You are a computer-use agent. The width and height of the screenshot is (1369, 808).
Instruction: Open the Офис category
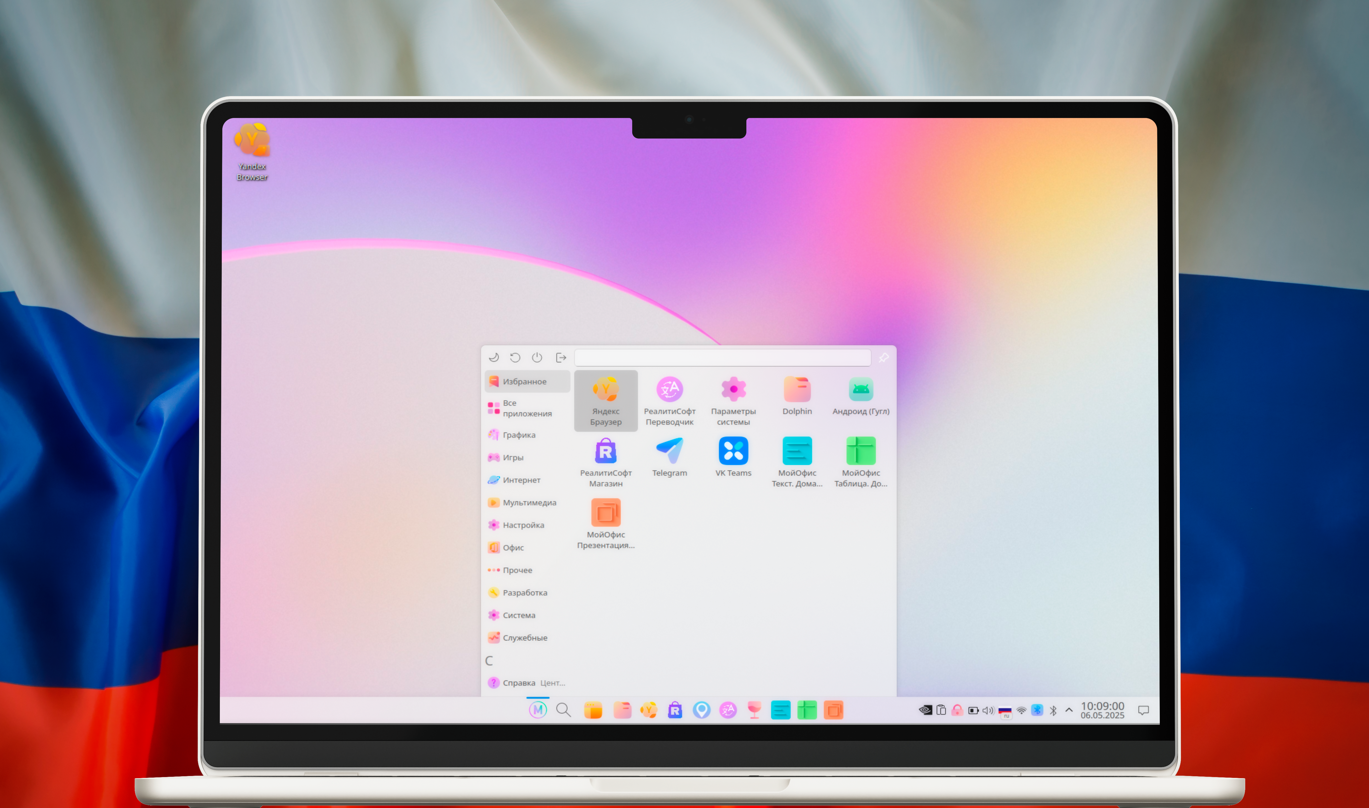point(527,548)
